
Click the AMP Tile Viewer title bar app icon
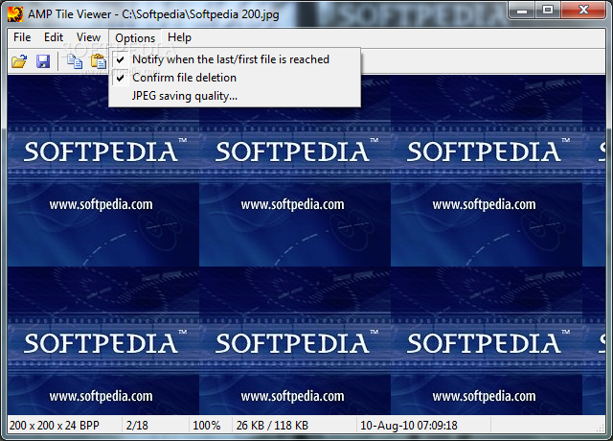15,14
